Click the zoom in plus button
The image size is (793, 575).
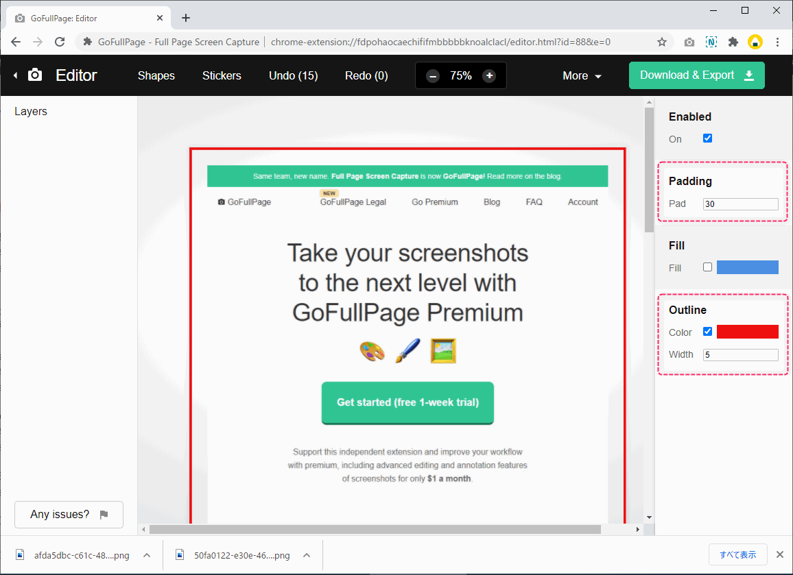click(489, 76)
